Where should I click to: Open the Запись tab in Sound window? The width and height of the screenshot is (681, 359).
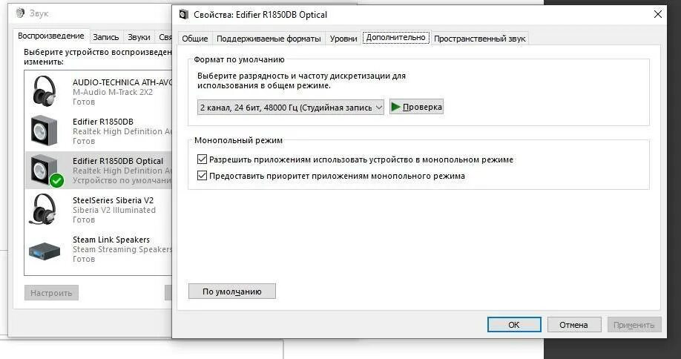coord(106,37)
